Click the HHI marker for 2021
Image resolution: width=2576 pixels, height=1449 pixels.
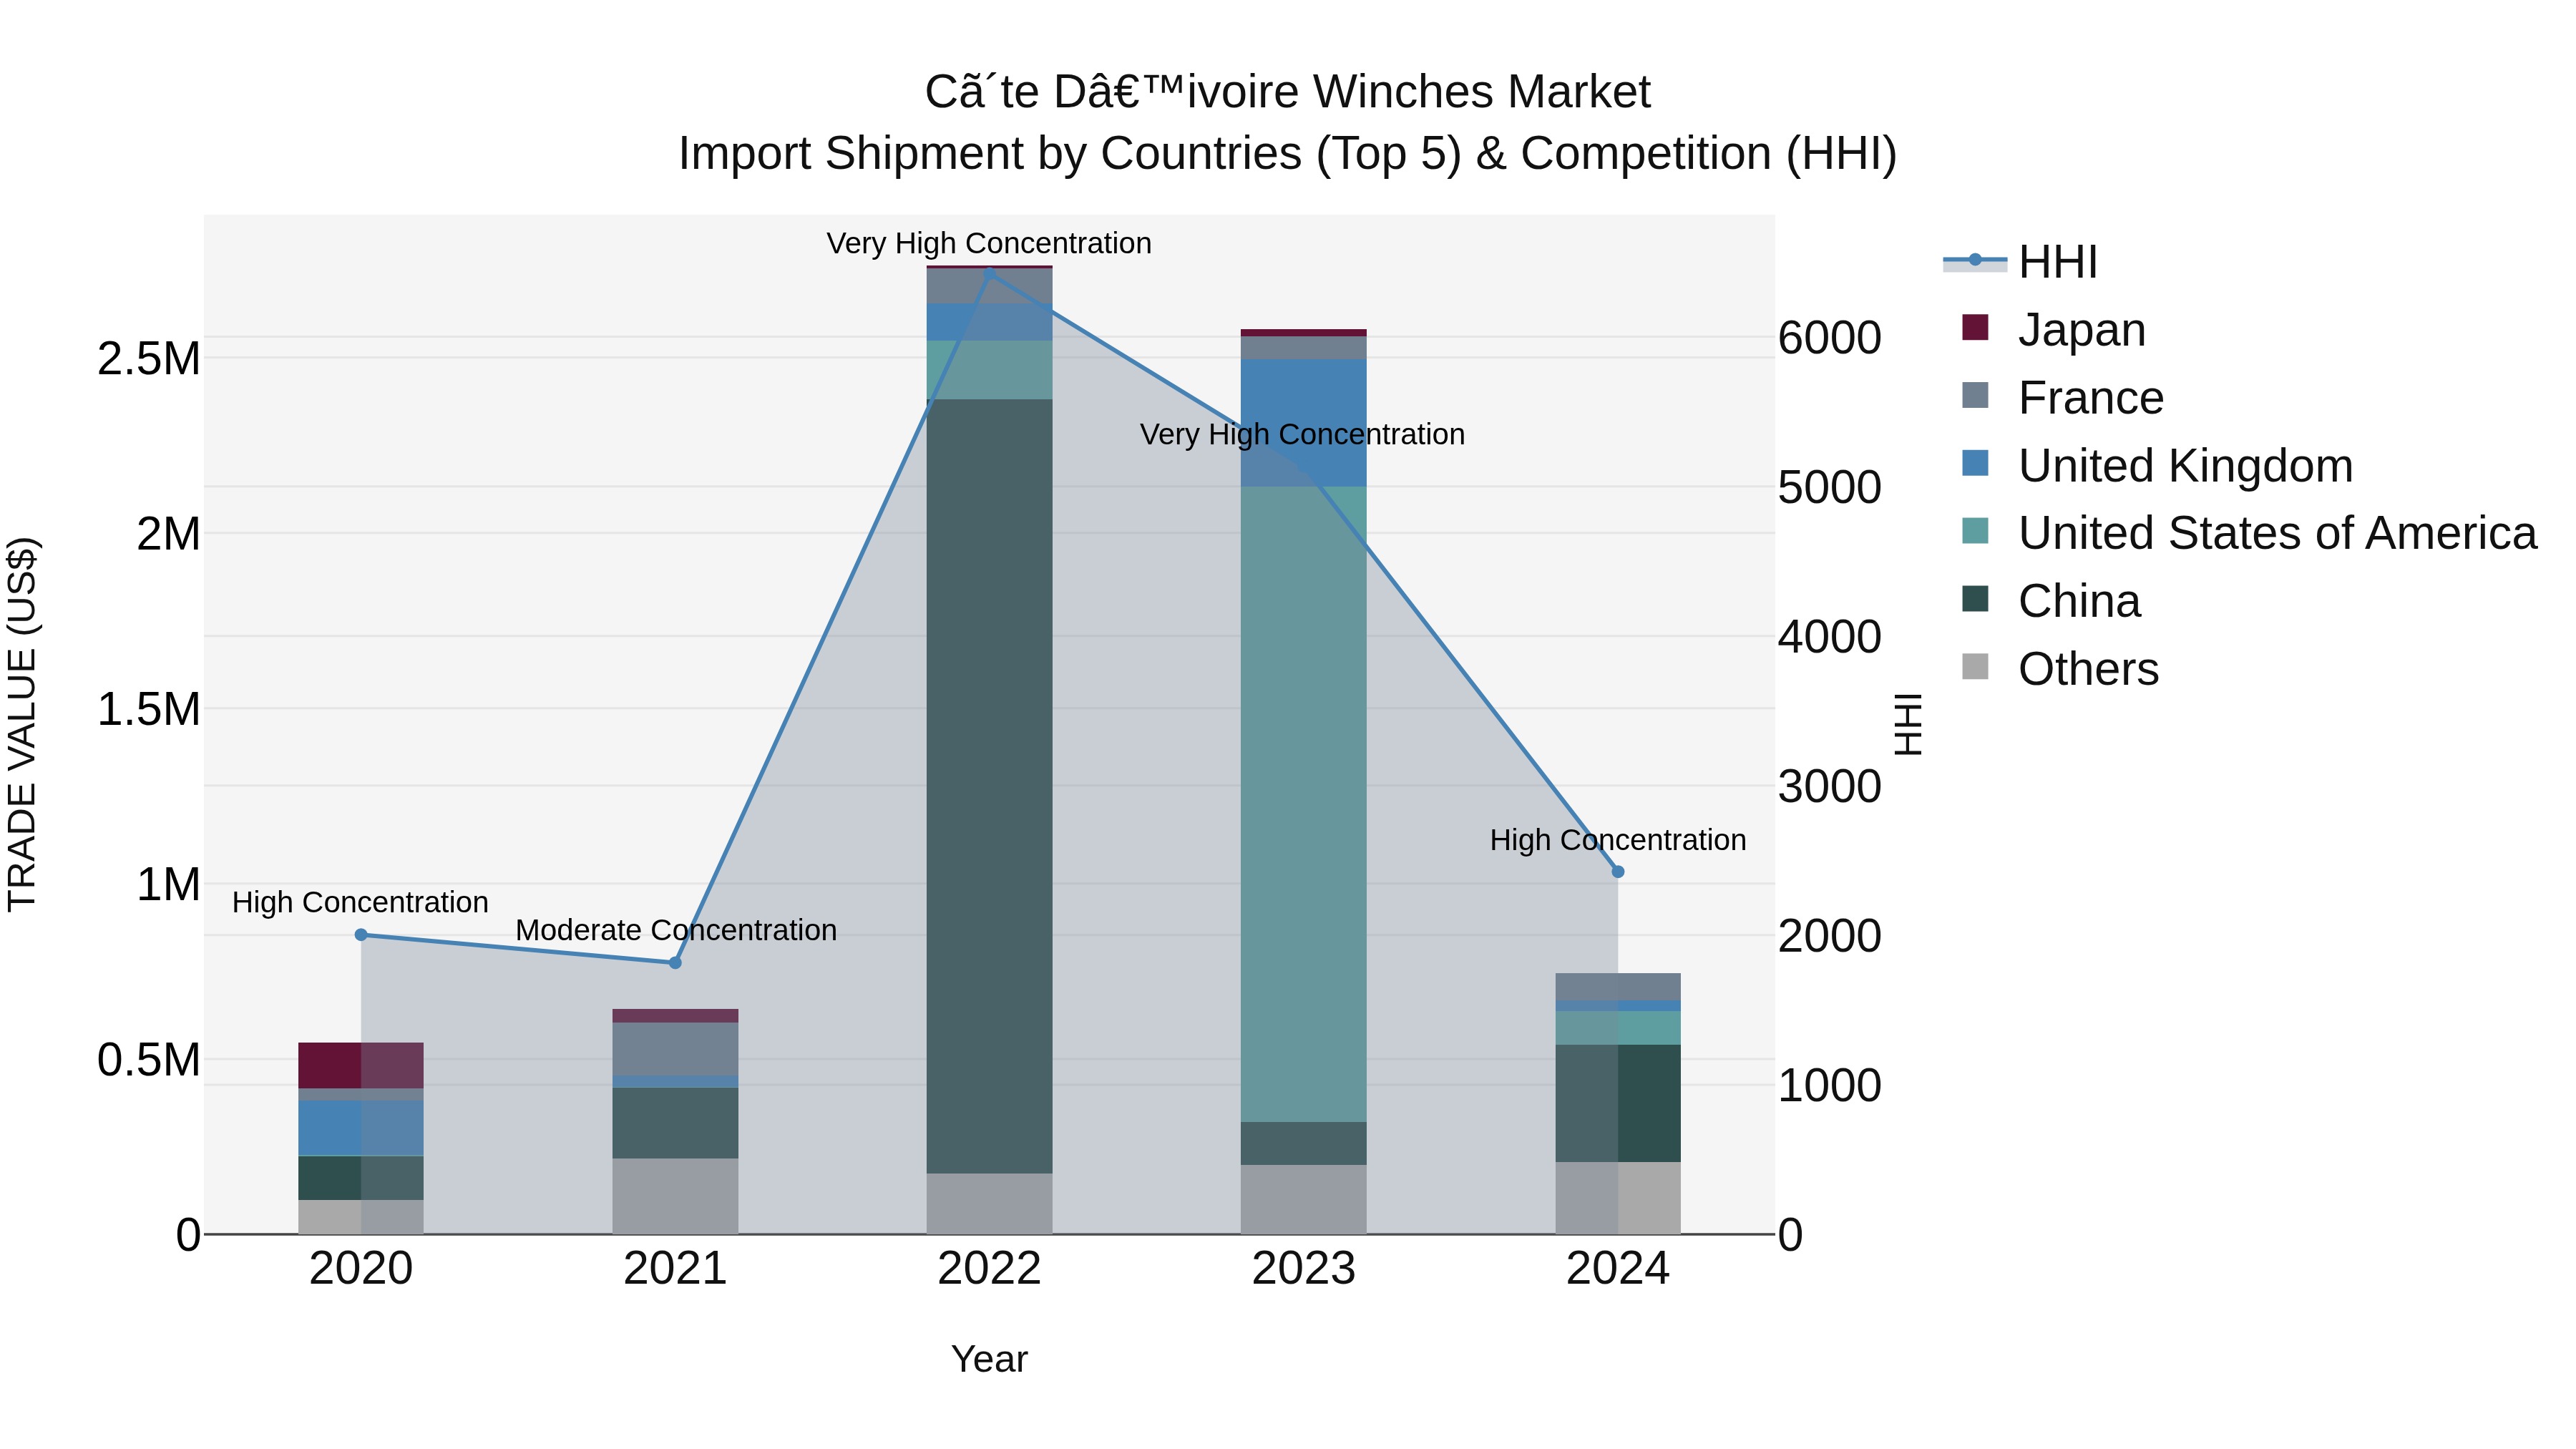[675, 963]
